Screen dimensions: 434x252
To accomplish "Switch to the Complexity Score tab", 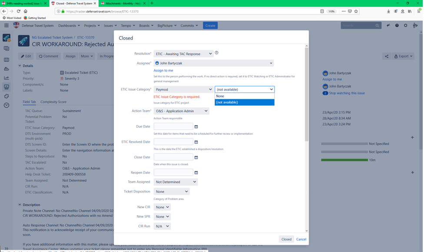I will (53, 101).
